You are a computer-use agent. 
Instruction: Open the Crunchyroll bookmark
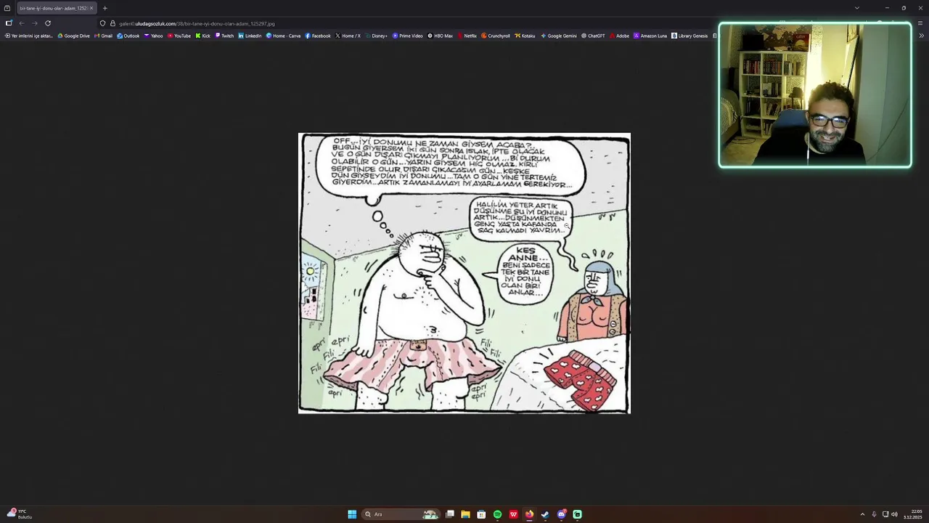[496, 36]
